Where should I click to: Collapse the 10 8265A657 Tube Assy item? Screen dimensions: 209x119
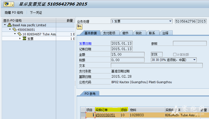coord(15,34)
